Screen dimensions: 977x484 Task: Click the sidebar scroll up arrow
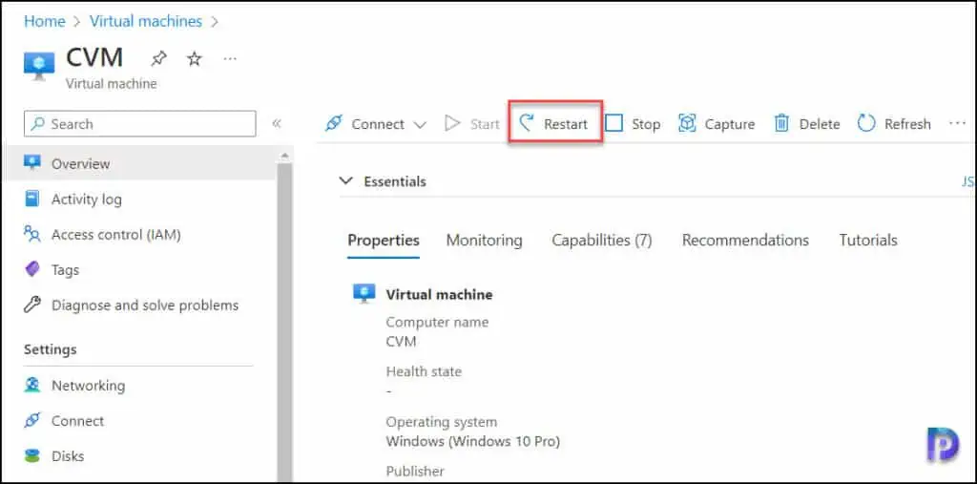click(x=284, y=155)
